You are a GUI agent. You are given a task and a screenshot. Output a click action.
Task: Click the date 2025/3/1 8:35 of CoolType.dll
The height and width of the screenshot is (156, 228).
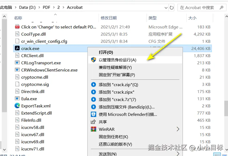click(114, 34)
